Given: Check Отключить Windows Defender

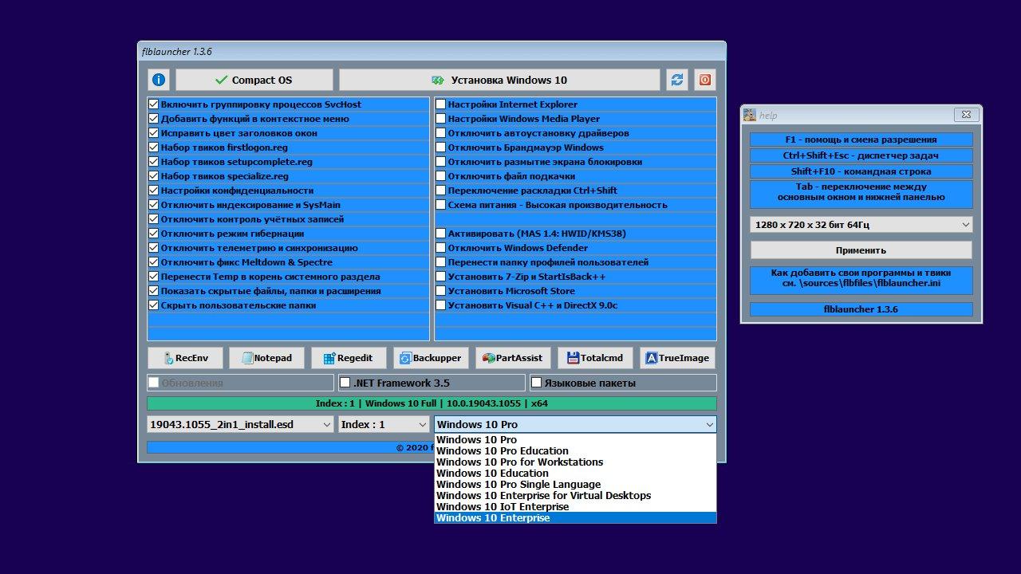Looking at the screenshot, I should 440,248.
